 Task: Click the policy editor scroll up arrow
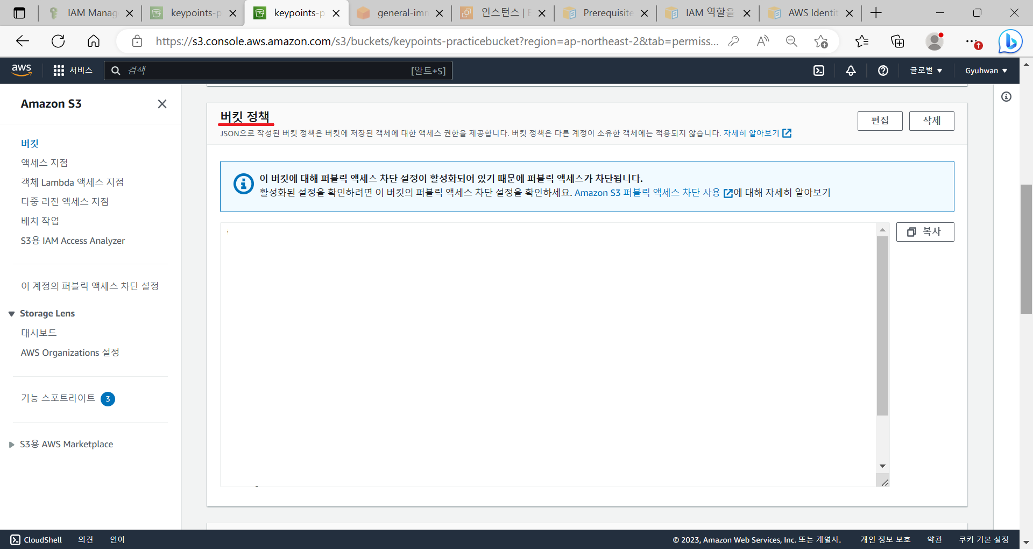[882, 230]
